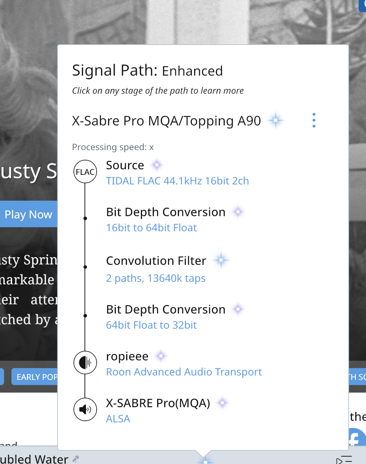The height and width of the screenshot is (464, 366).
Task: Click the X-SABRE Pro speaker output icon
Action: coord(85,409)
